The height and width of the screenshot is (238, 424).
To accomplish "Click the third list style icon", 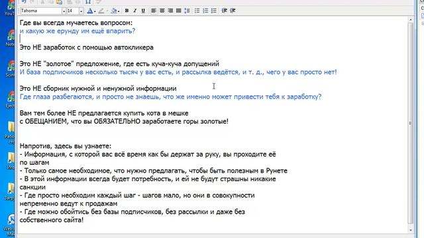I will 214,11.
